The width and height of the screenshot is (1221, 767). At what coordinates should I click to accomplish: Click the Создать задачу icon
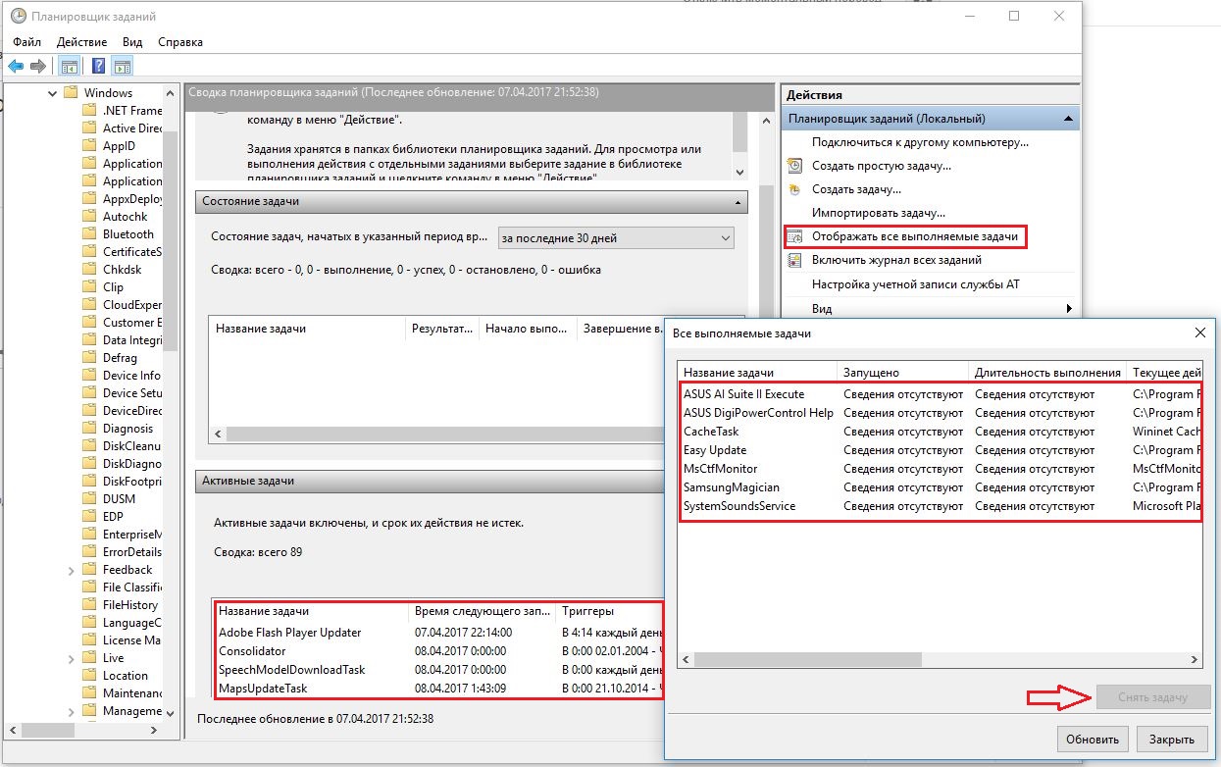coord(795,189)
